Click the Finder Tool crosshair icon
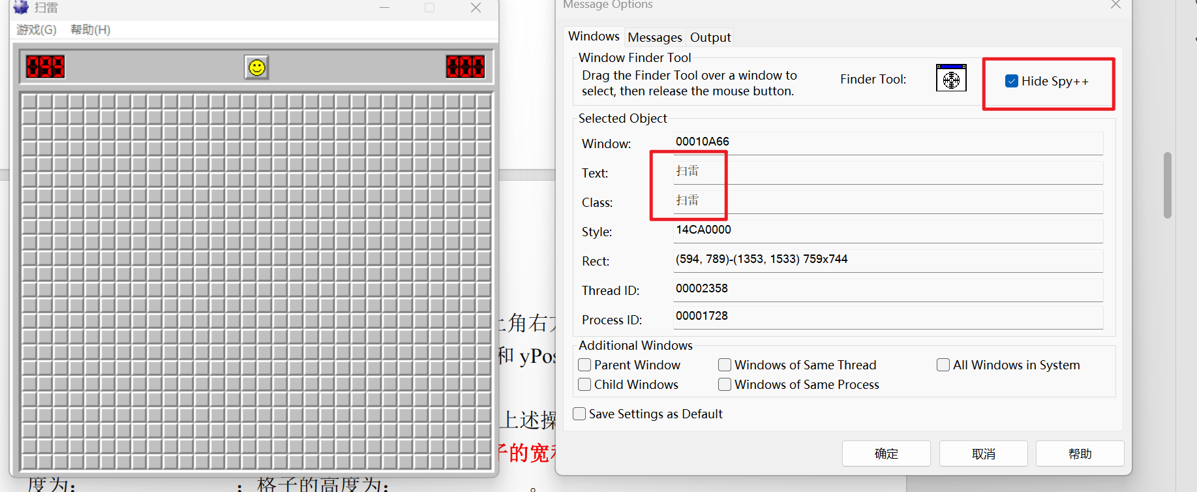This screenshot has height=492, width=1197. coord(951,78)
